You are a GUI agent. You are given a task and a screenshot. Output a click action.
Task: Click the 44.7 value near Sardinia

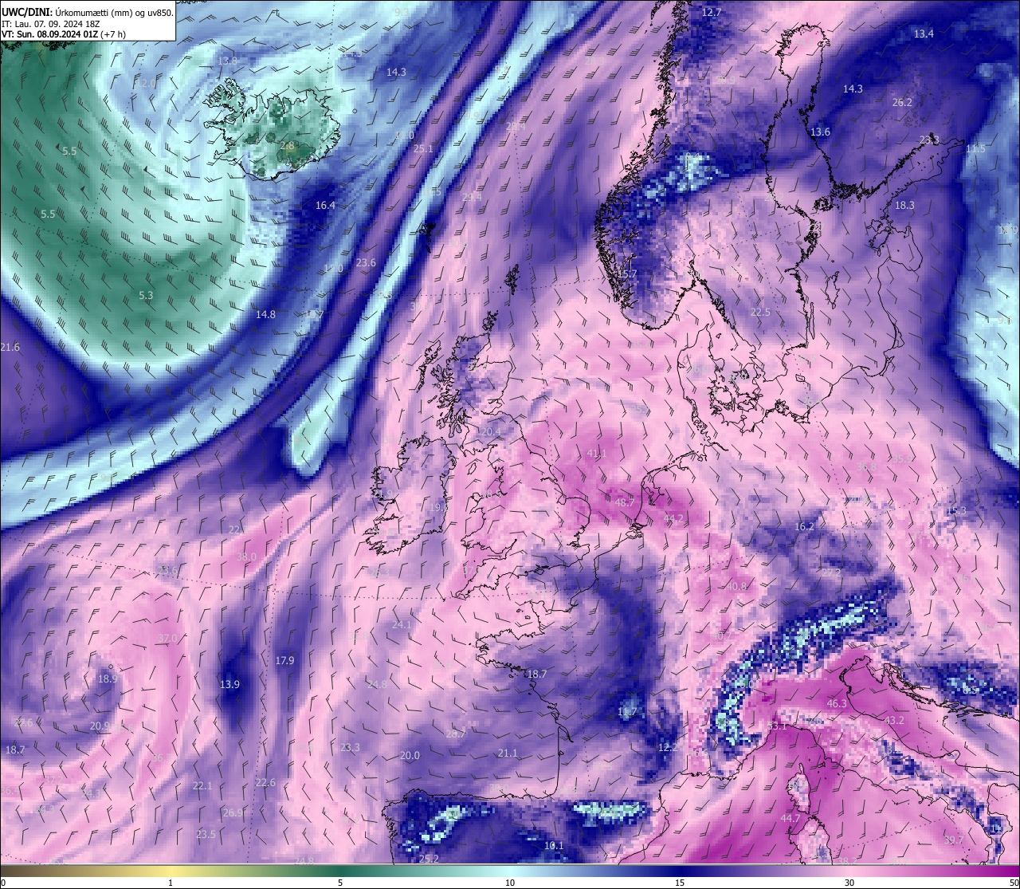(790, 819)
